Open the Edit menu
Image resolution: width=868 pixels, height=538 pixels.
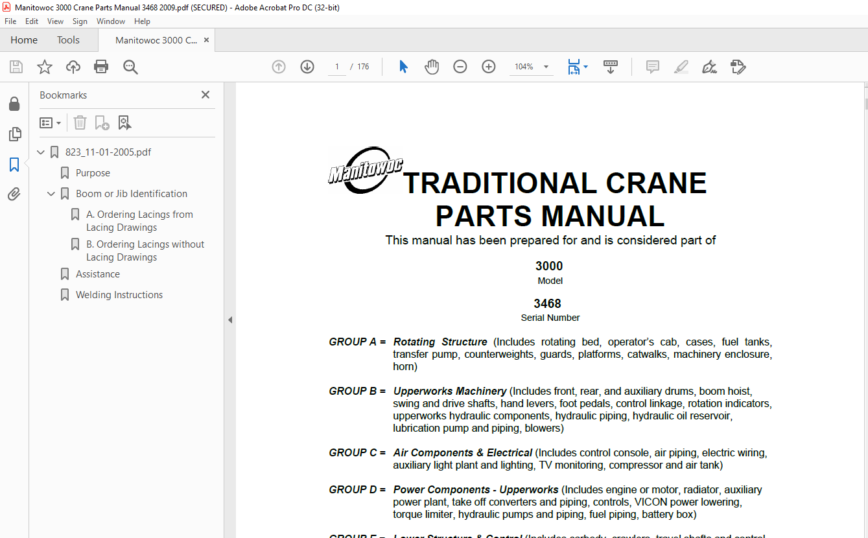[x=32, y=21]
